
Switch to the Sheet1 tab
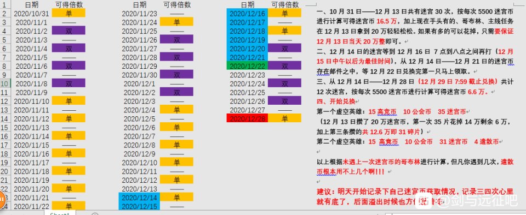(60, 213)
